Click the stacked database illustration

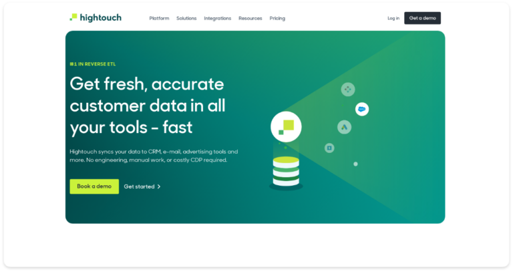[286, 172]
